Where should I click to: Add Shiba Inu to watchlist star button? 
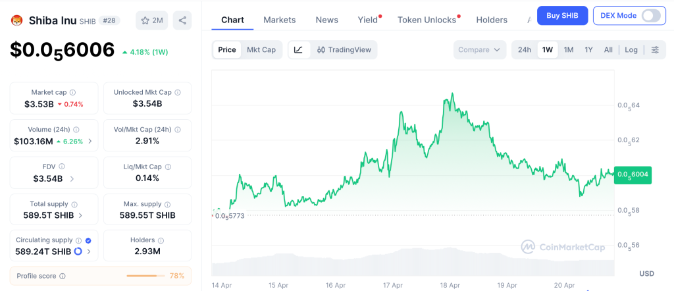point(151,20)
